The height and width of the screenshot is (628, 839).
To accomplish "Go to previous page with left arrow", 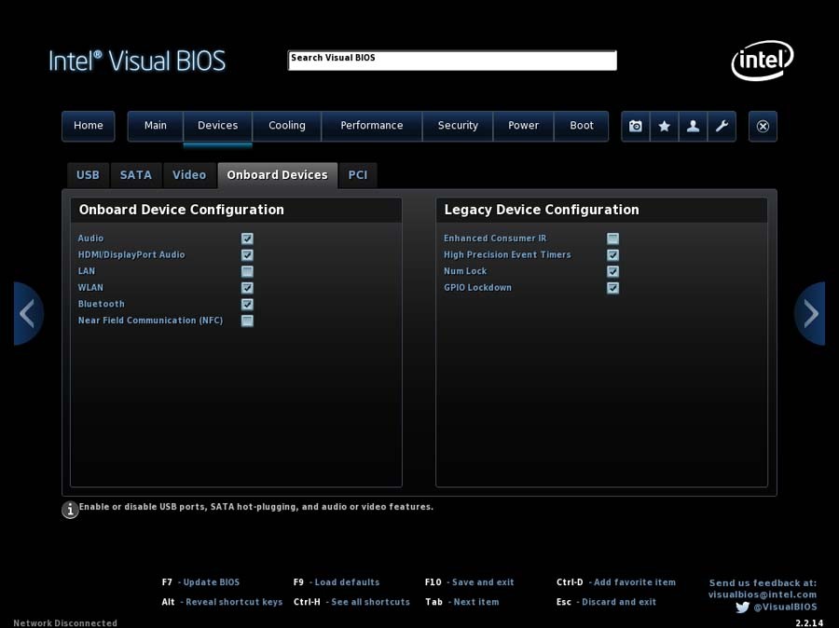I will tap(28, 314).
